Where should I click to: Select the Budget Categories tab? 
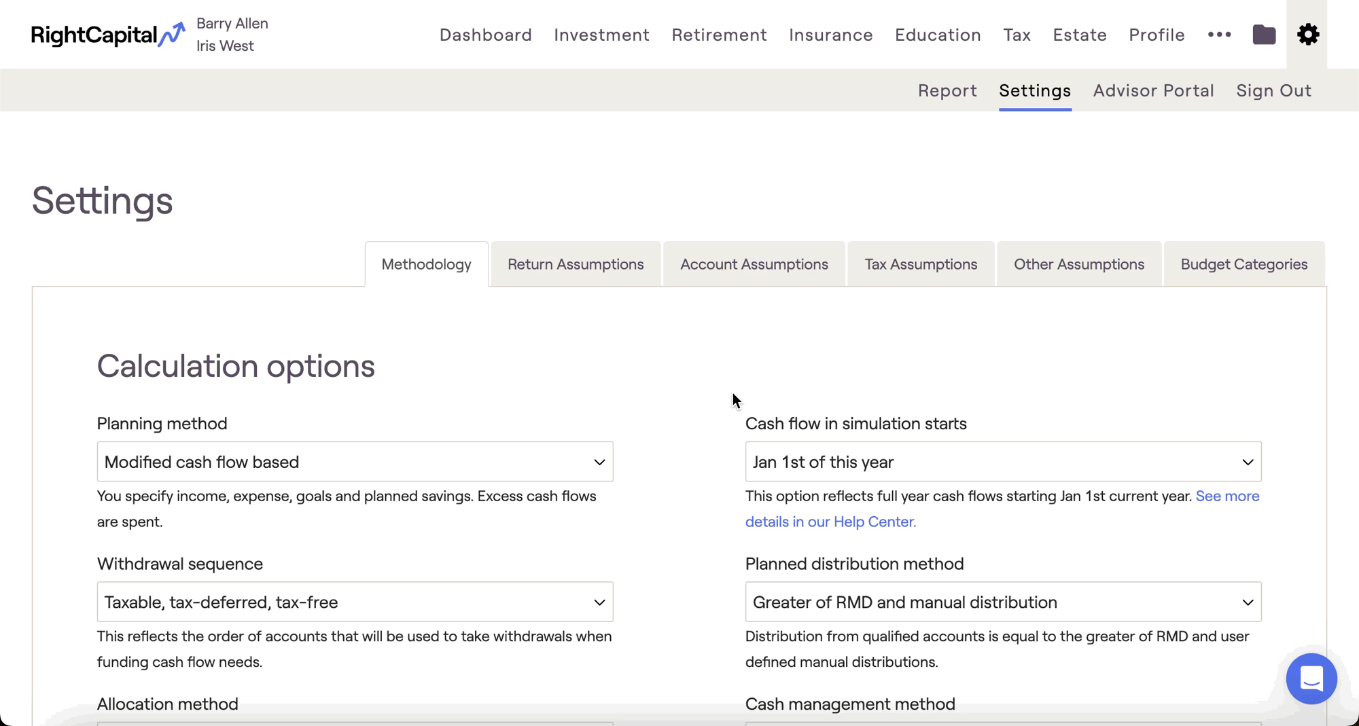coord(1243,264)
